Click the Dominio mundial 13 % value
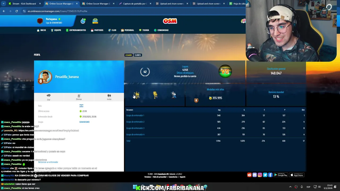Viewport: 340px width, 191px height. [x=276, y=97]
